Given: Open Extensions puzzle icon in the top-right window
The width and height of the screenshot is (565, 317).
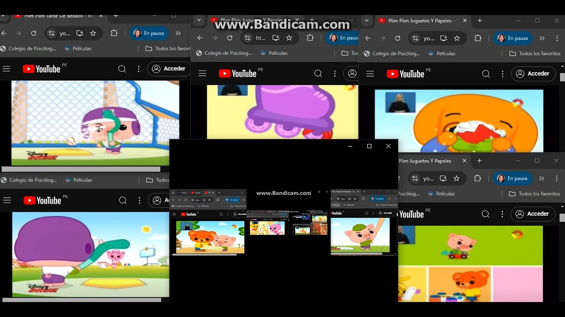Looking at the screenshot, I should pos(478,38).
